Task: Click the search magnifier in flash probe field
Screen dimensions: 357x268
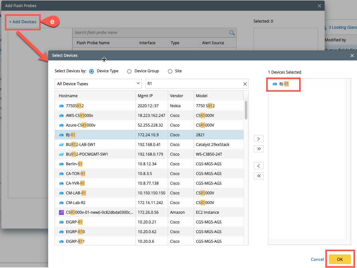Action: (x=232, y=33)
